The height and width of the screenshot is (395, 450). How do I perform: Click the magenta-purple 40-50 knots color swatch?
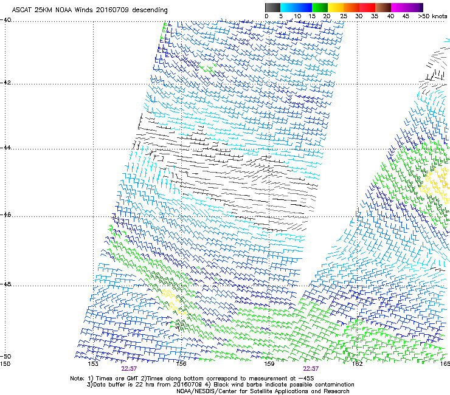(x=407, y=7)
